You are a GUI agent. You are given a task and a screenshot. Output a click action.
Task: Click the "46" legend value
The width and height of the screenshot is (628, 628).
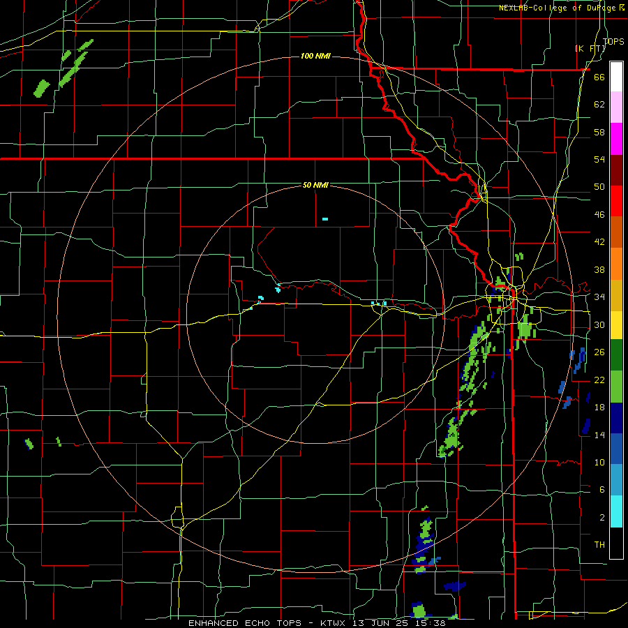click(x=599, y=214)
